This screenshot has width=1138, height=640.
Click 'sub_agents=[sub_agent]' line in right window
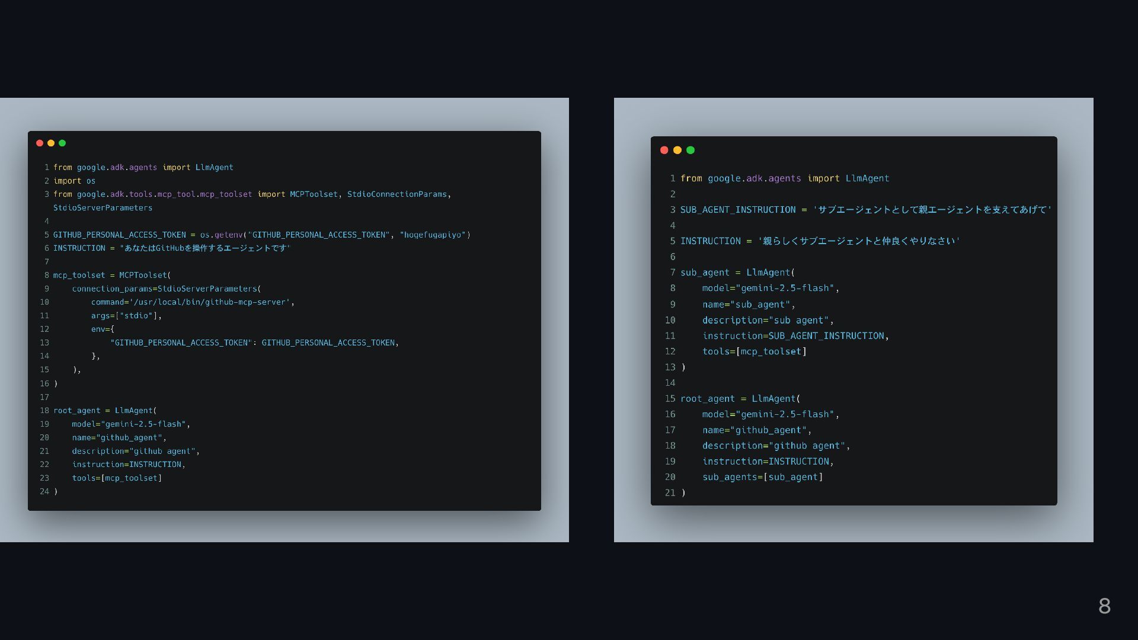click(x=762, y=477)
